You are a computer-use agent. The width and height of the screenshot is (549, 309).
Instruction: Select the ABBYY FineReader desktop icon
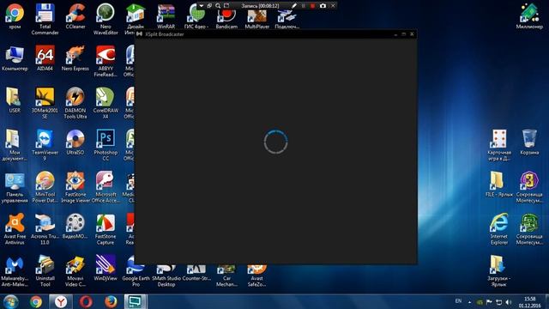[x=106, y=61]
